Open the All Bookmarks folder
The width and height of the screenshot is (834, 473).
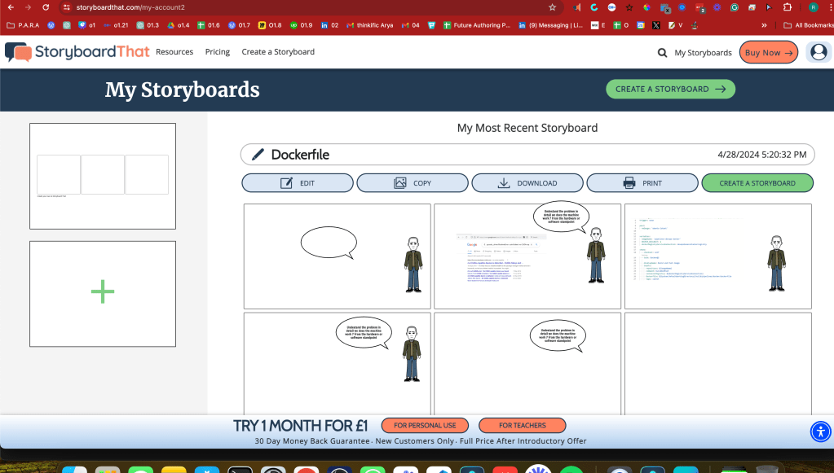[809, 25]
